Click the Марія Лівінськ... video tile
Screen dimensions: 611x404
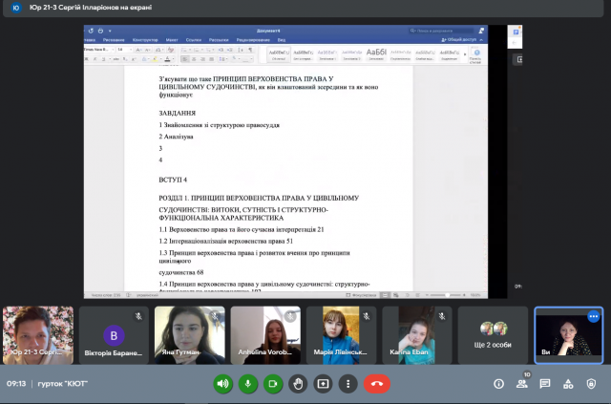[x=341, y=335]
